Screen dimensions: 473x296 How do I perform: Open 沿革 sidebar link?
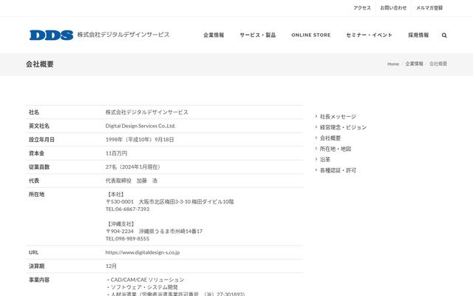pos(325,160)
